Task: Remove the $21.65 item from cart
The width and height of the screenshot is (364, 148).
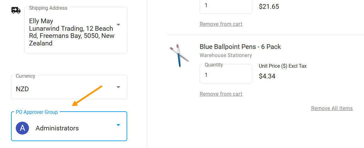Action: pos(221,24)
